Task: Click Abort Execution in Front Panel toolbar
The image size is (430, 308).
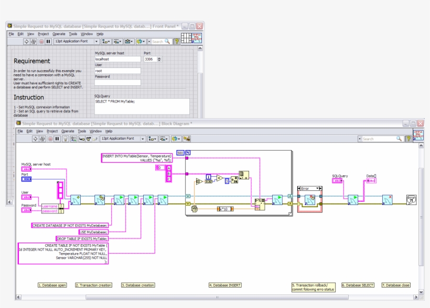Action: 41,42
